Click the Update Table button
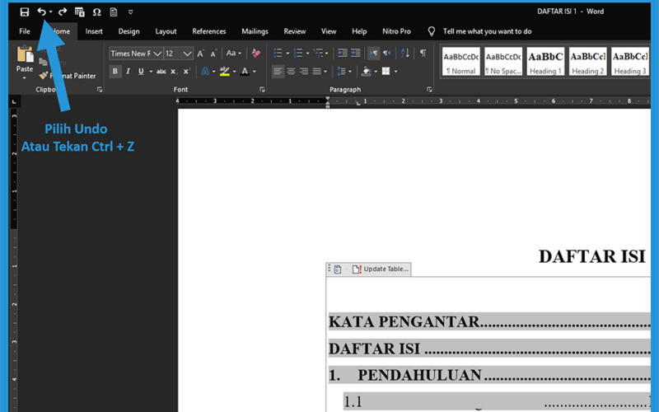The image size is (659, 412). [x=381, y=269]
